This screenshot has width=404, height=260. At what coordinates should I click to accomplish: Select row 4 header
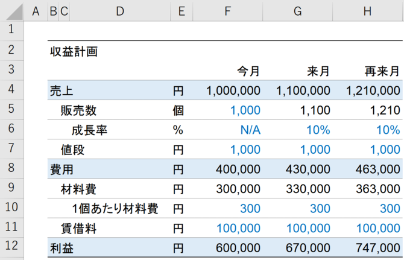click(11, 90)
